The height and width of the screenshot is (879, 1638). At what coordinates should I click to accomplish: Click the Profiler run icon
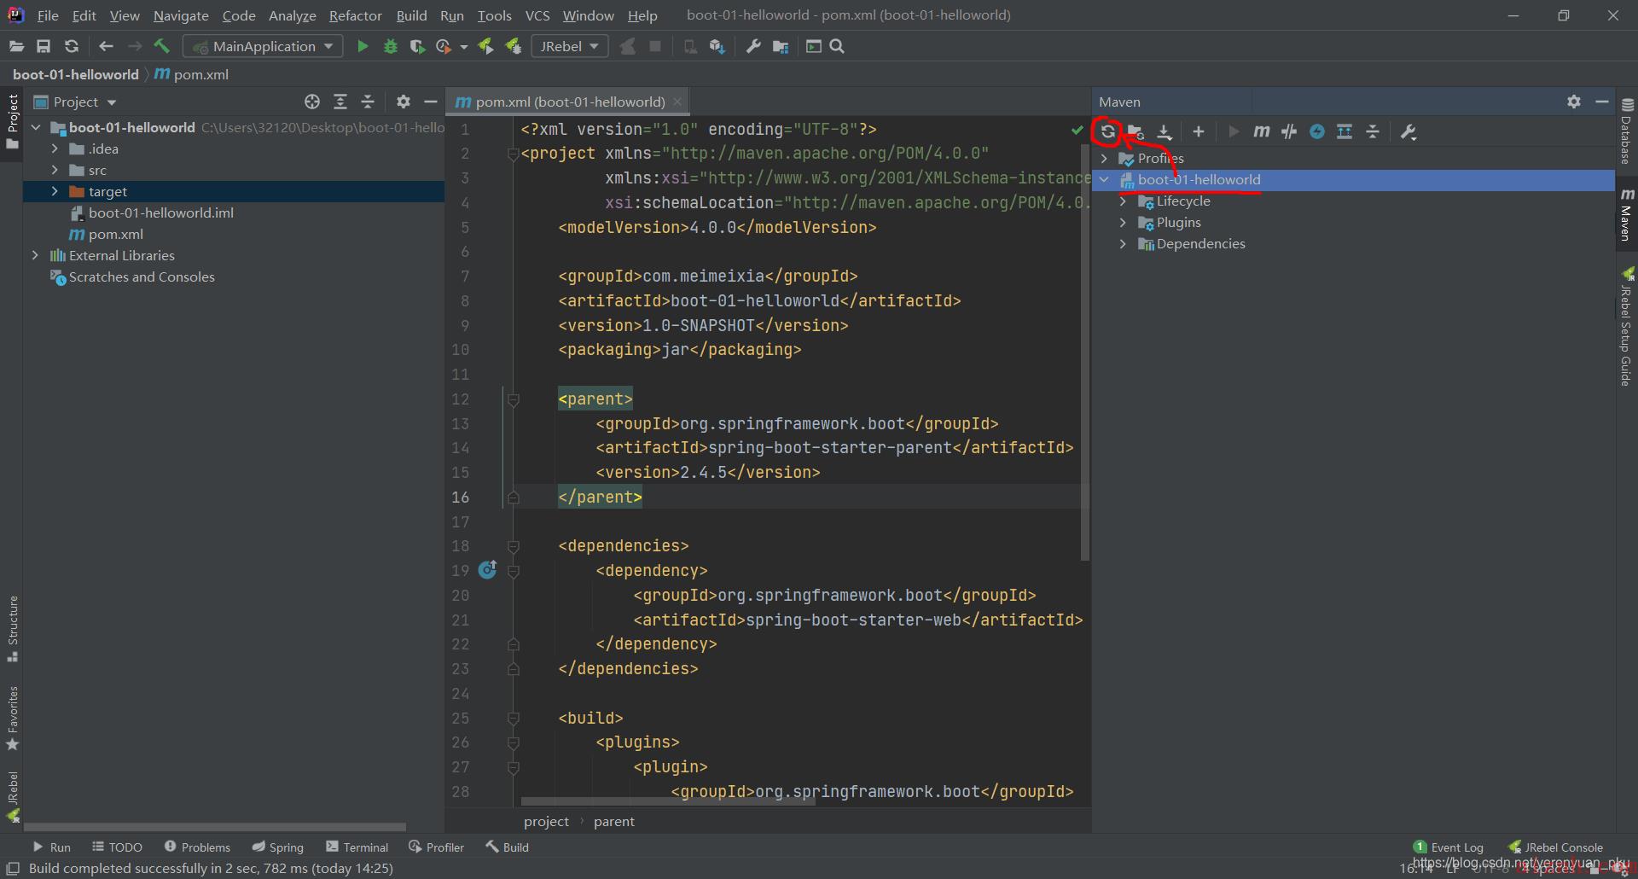coord(444,46)
